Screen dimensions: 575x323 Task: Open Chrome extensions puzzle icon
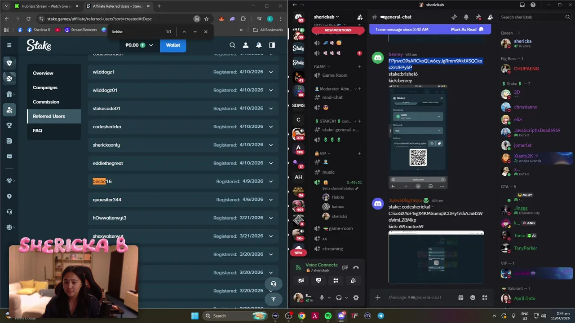click(x=243, y=19)
